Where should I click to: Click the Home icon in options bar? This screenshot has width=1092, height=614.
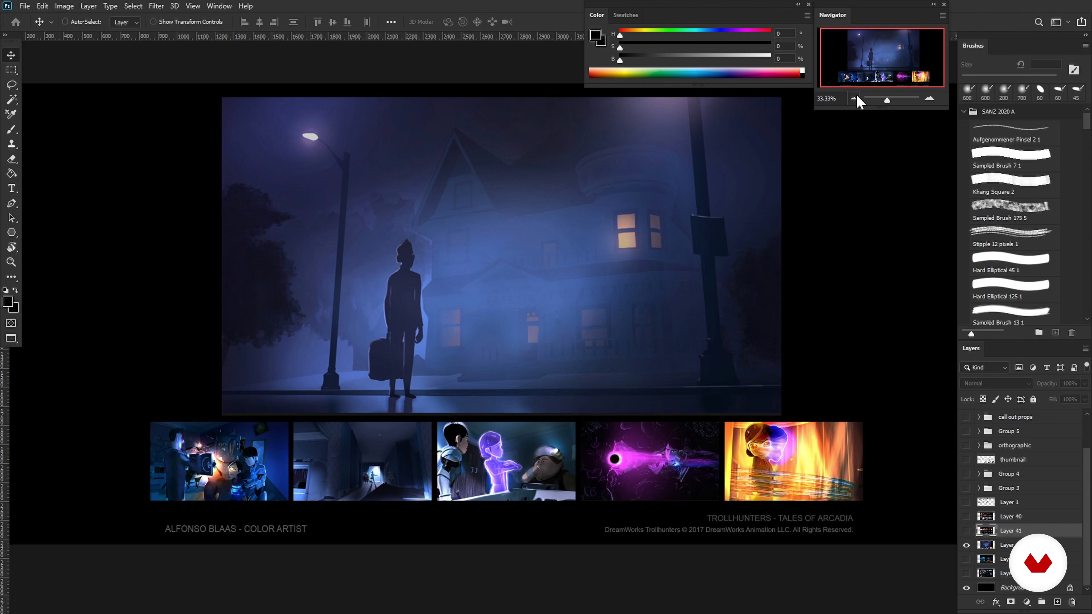pyautogui.click(x=16, y=22)
